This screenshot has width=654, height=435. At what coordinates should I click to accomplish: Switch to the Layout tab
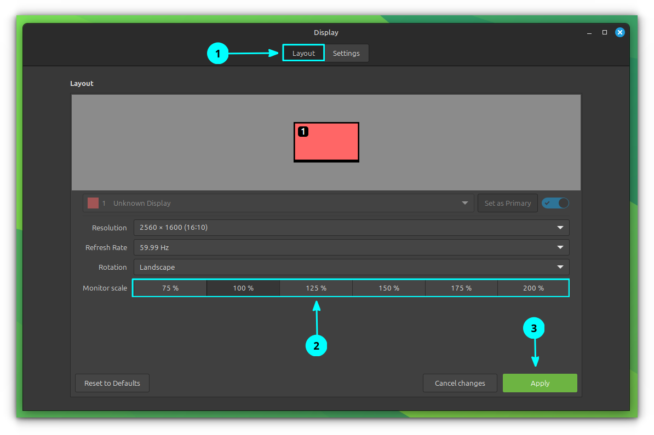[303, 53]
